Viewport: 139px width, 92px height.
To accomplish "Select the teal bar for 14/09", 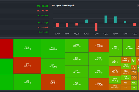I will click(106, 19).
